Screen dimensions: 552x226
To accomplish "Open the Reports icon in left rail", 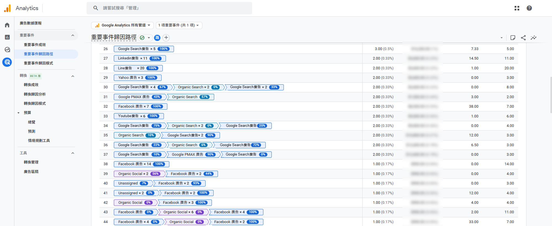I will (7, 37).
